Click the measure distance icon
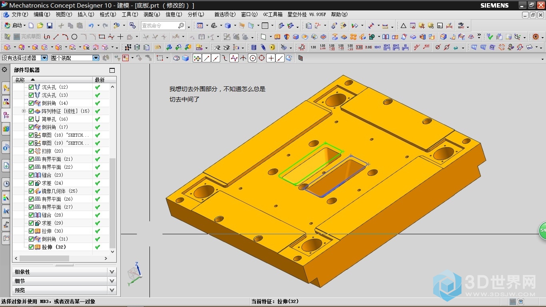 385,26
